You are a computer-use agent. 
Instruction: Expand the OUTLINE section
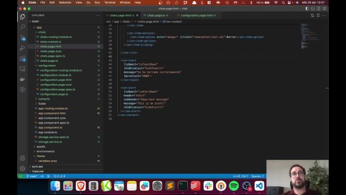coord(37,167)
